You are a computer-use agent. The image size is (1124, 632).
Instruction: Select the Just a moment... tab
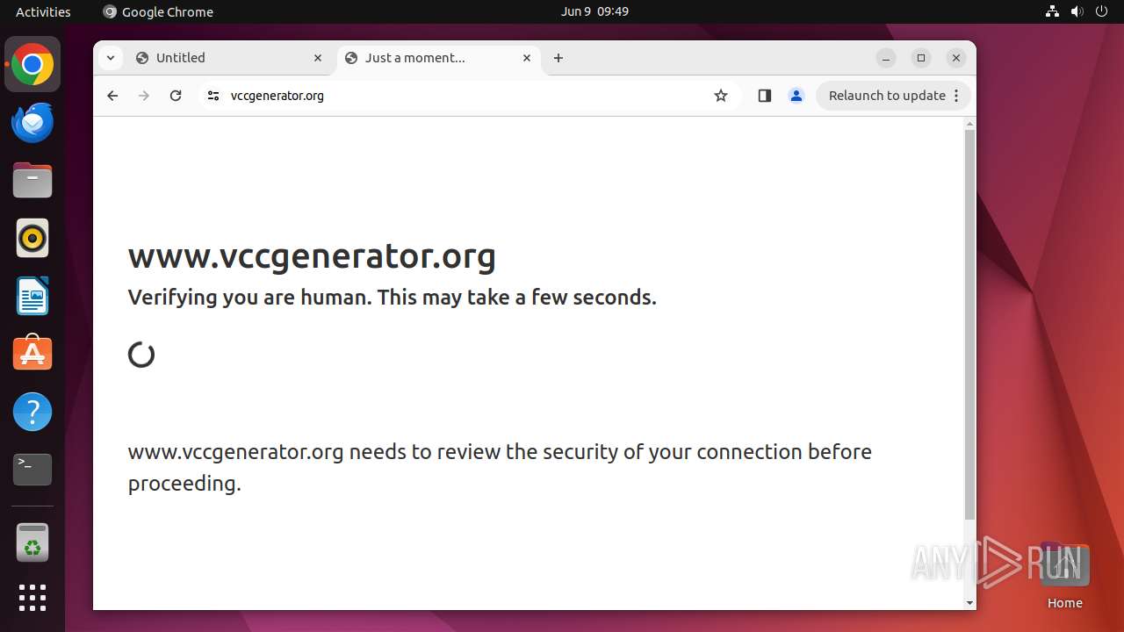439,58
